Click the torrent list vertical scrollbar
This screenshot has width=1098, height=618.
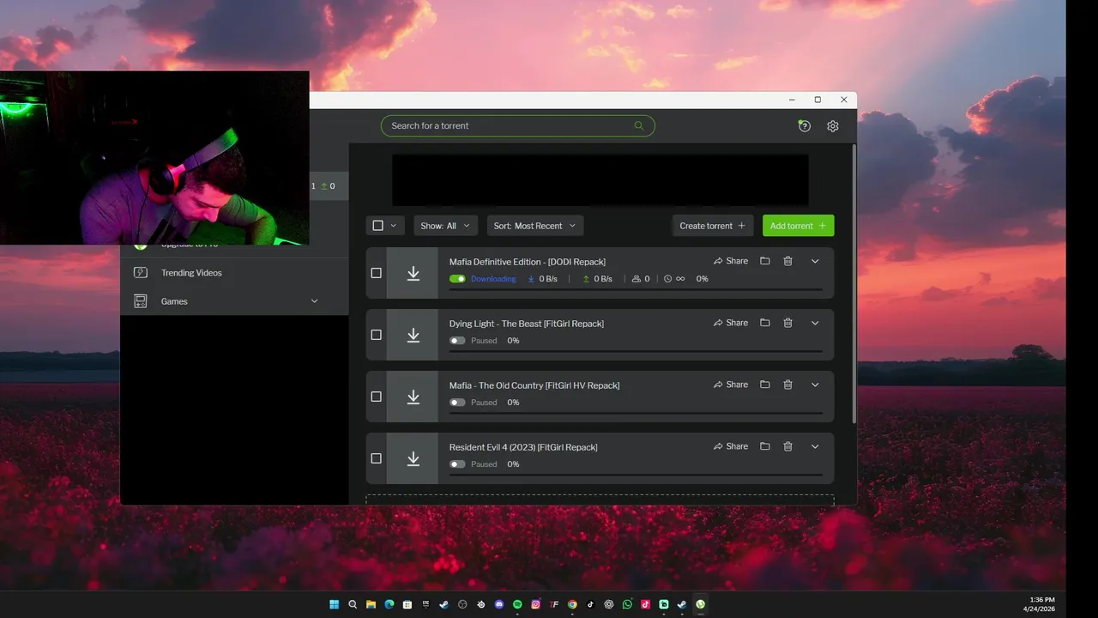(x=854, y=283)
